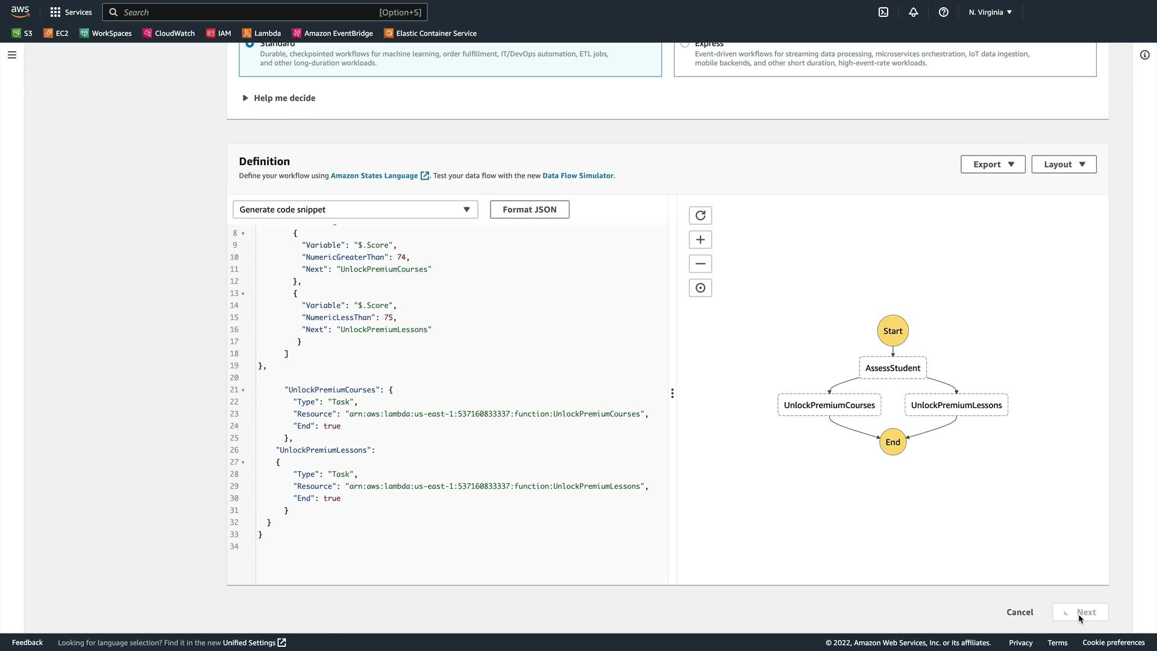
Task: Open the AWS CloudShell icon
Action: pyautogui.click(x=883, y=12)
